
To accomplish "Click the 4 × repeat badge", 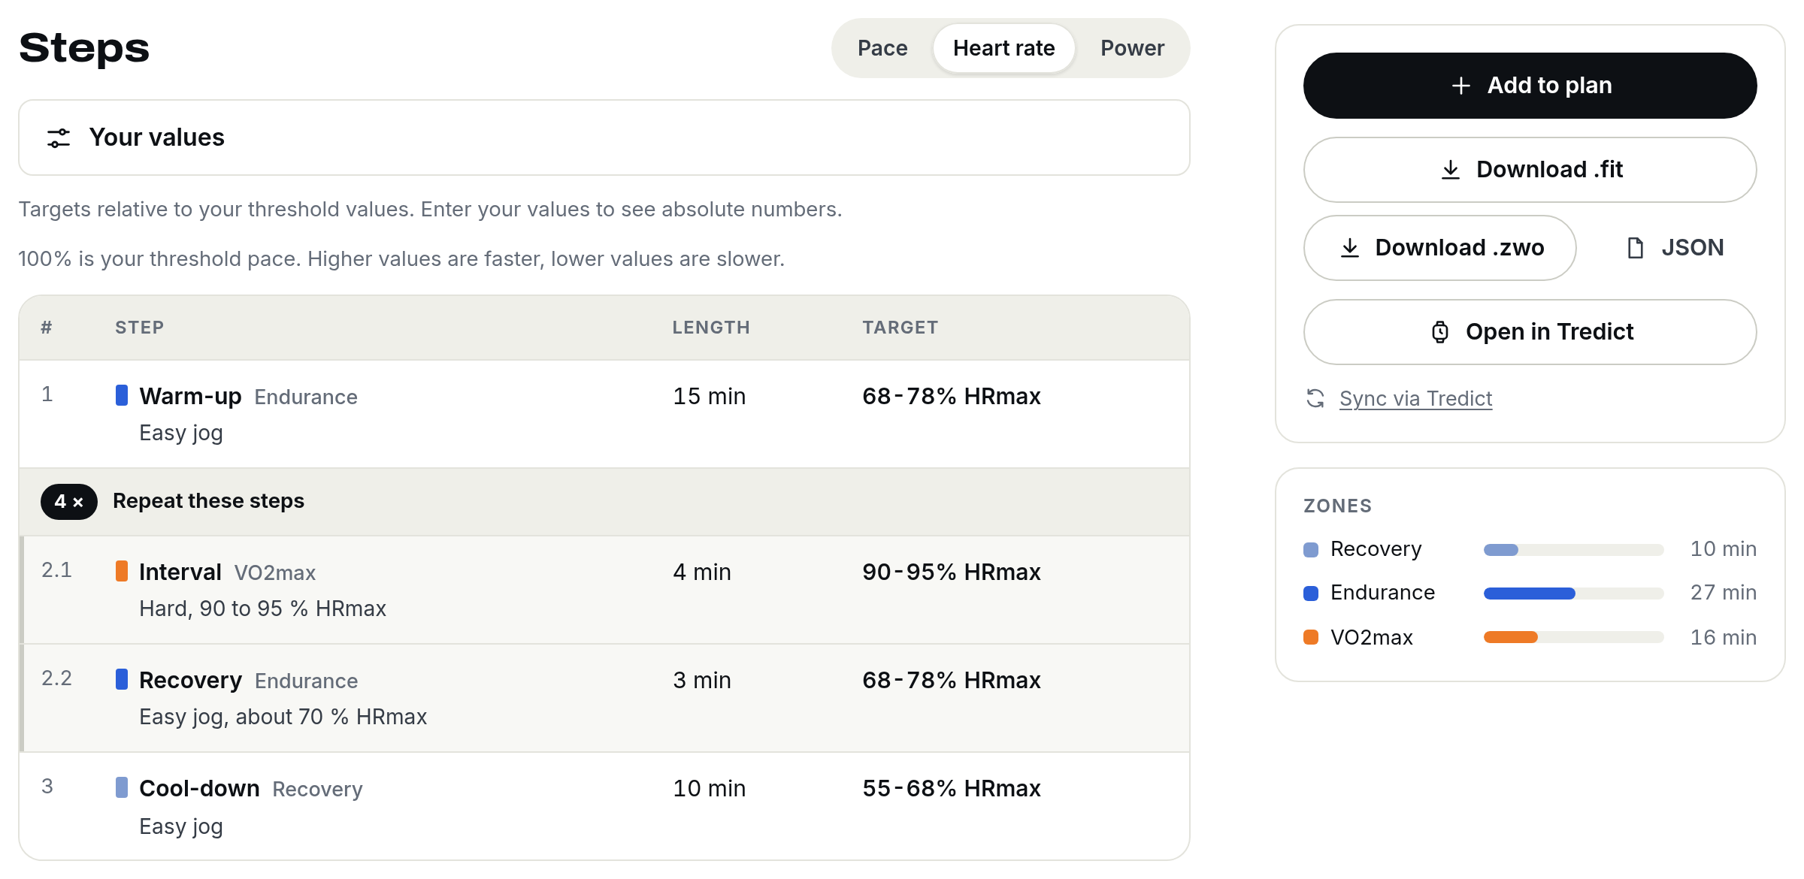I will pyautogui.click(x=68, y=501).
